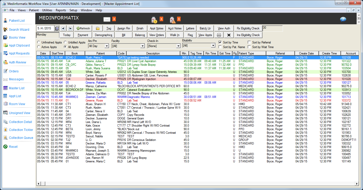Uncheck Sort by Time
363x190 pixels.
pyautogui.click(x=219, y=42)
